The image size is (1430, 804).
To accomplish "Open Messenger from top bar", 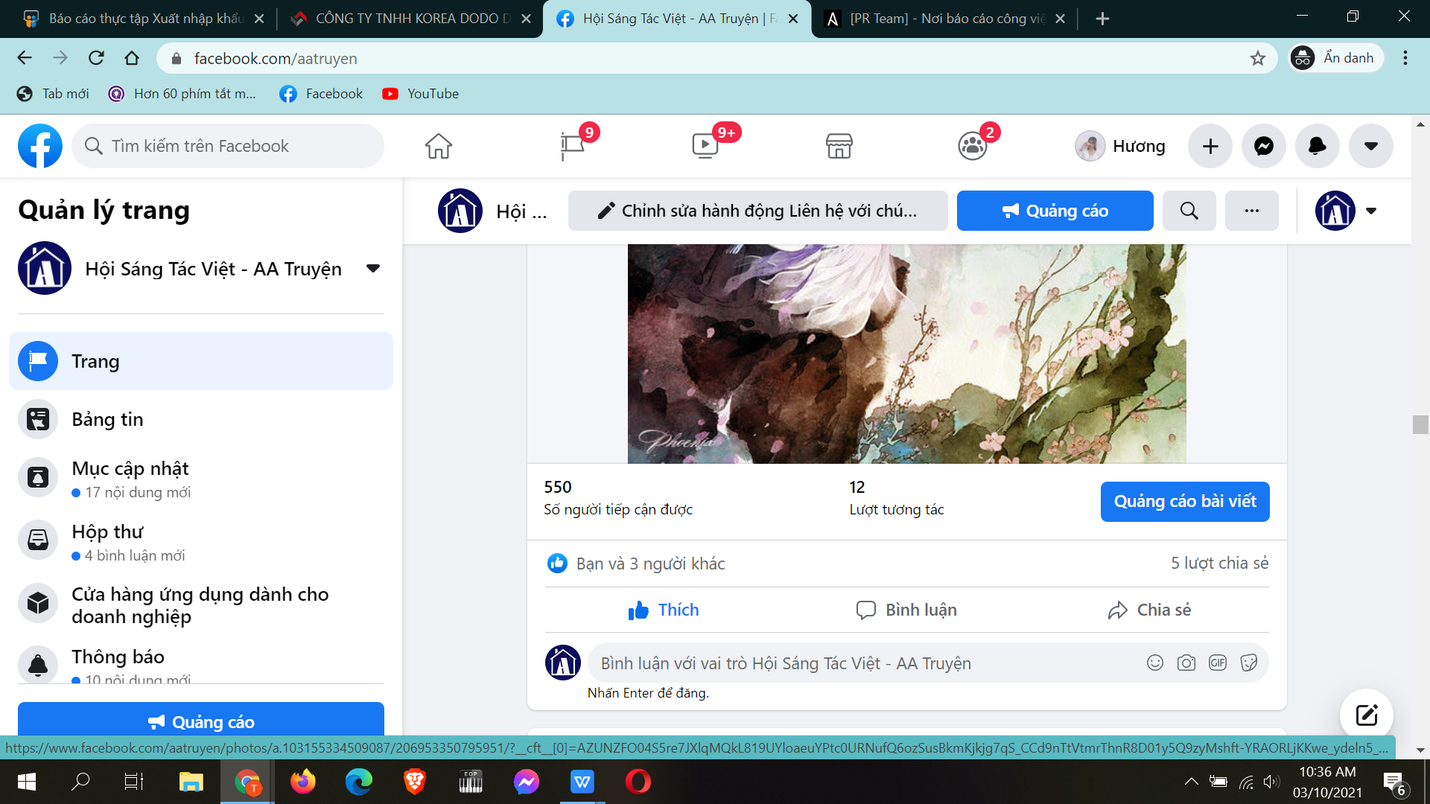I will point(1264,146).
